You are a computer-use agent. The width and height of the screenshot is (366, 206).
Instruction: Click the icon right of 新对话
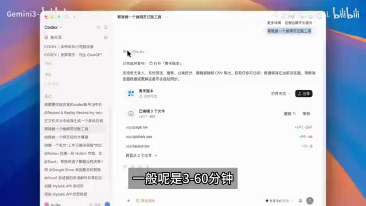[x=106, y=37]
